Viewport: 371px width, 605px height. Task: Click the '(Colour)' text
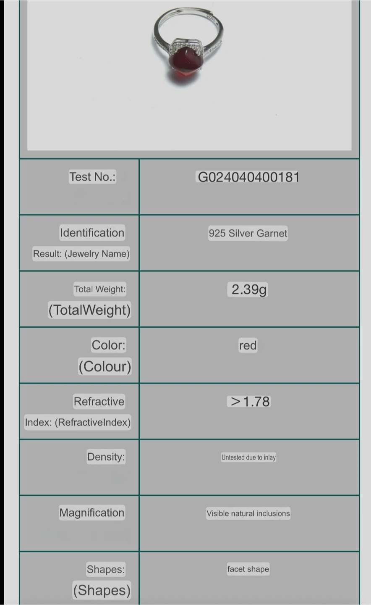[x=105, y=366]
